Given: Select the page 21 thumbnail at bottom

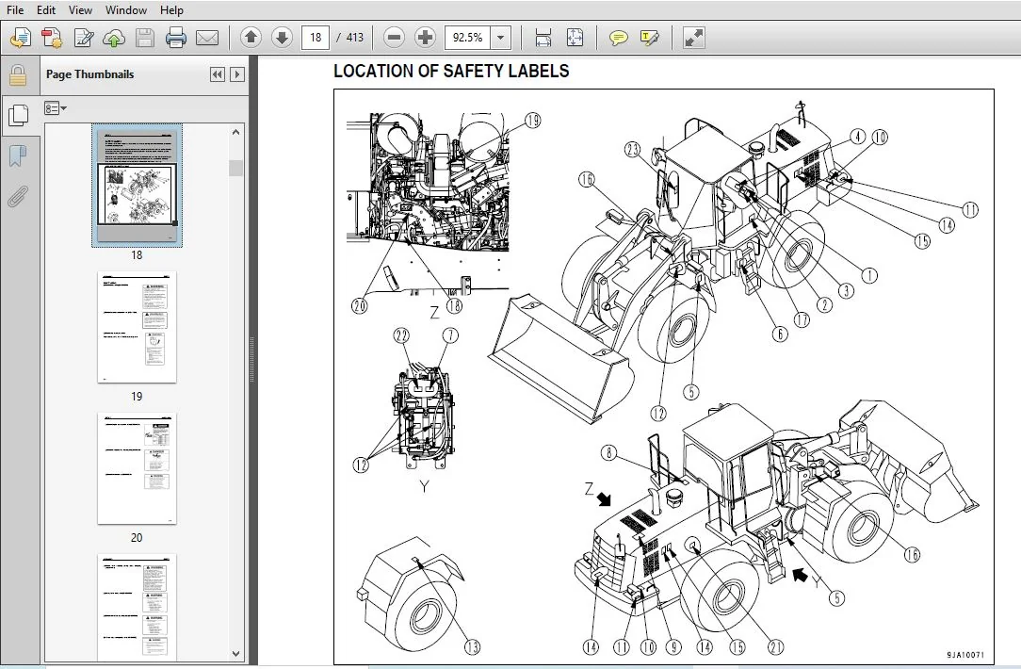Looking at the screenshot, I should coord(137,607).
